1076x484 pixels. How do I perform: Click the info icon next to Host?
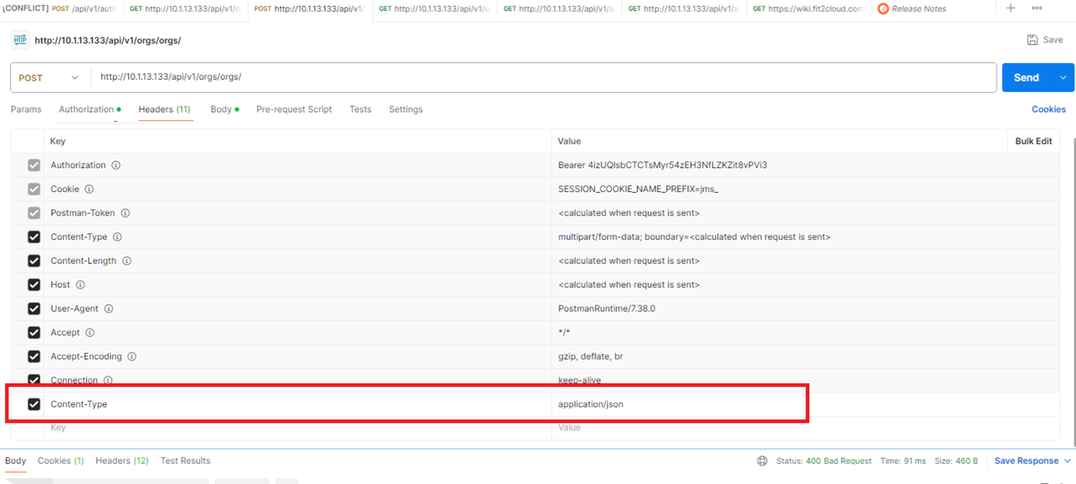pyautogui.click(x=80, y=285)
